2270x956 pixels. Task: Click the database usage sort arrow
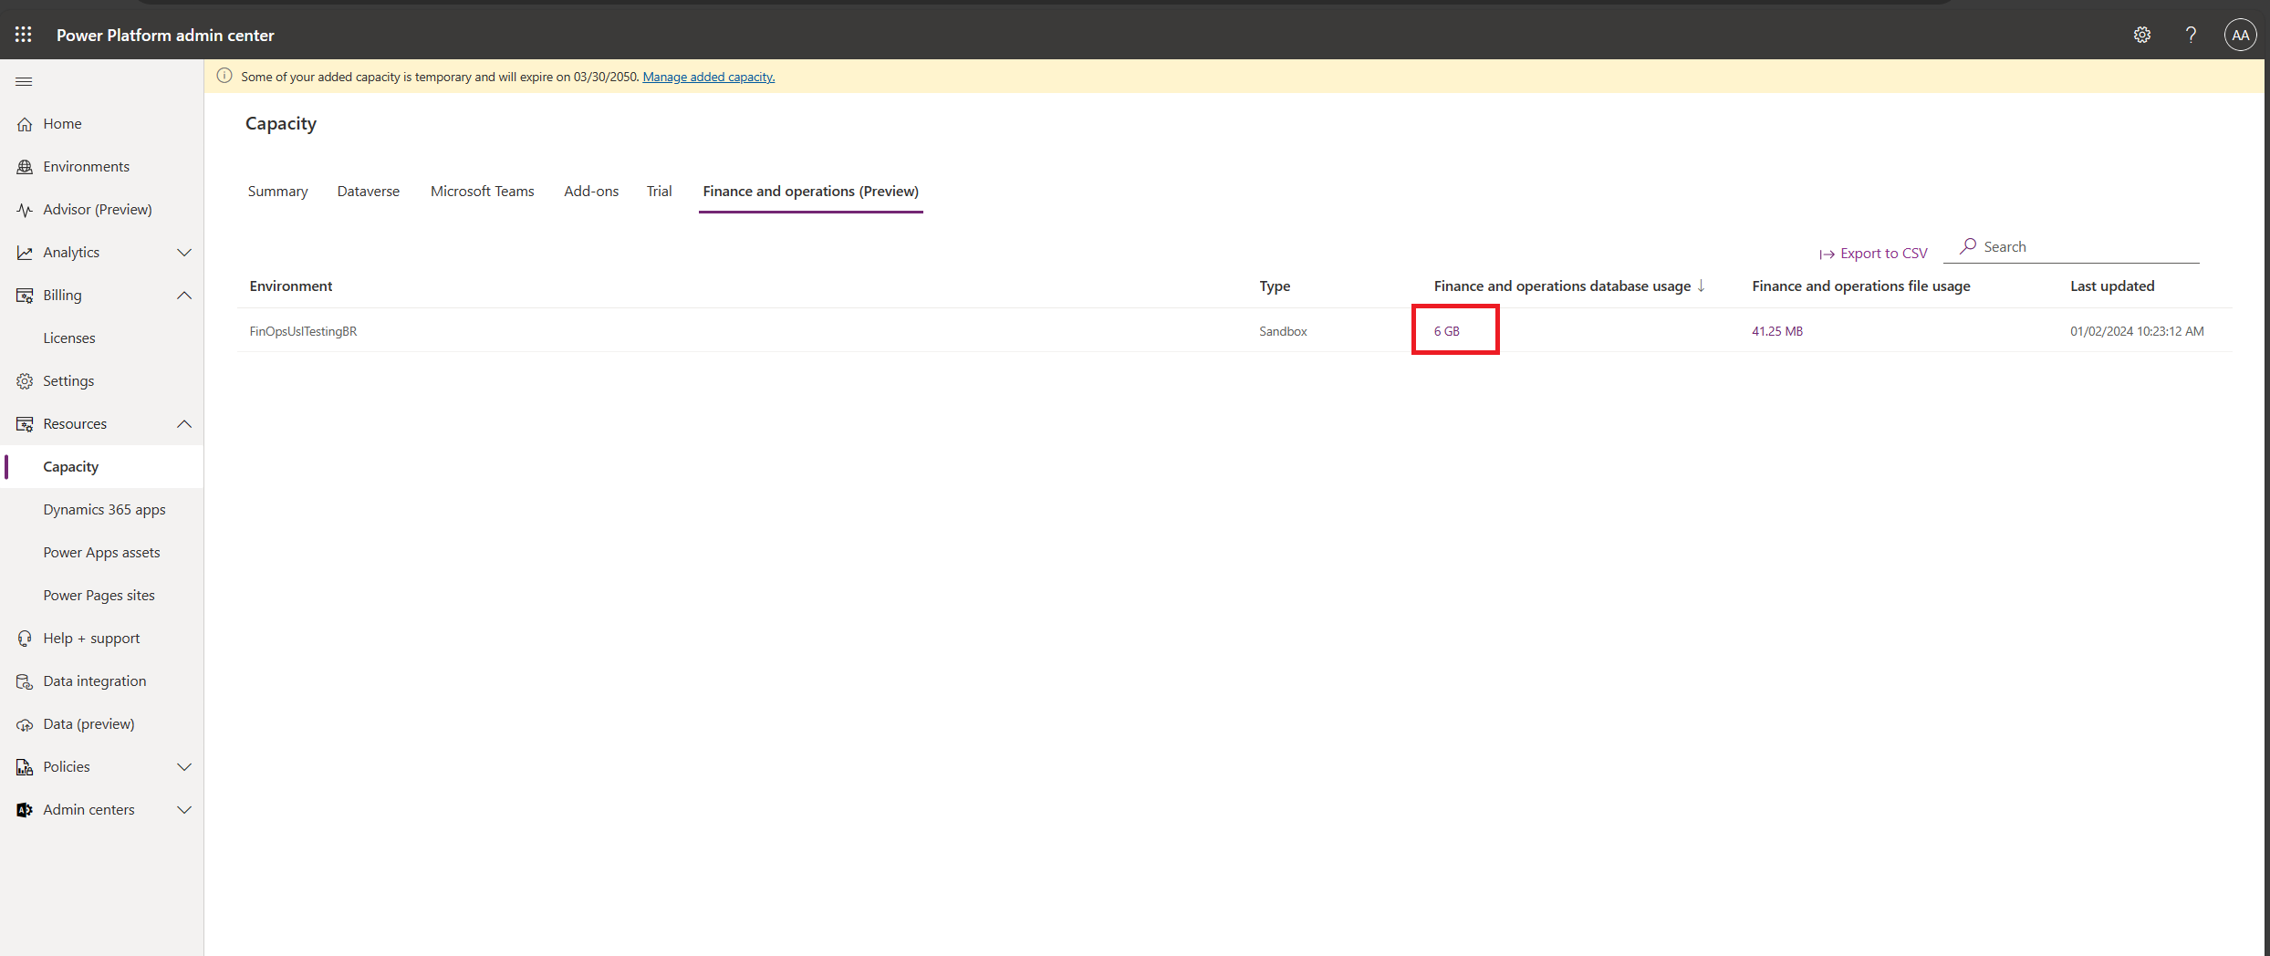[x=1701, y=286]
